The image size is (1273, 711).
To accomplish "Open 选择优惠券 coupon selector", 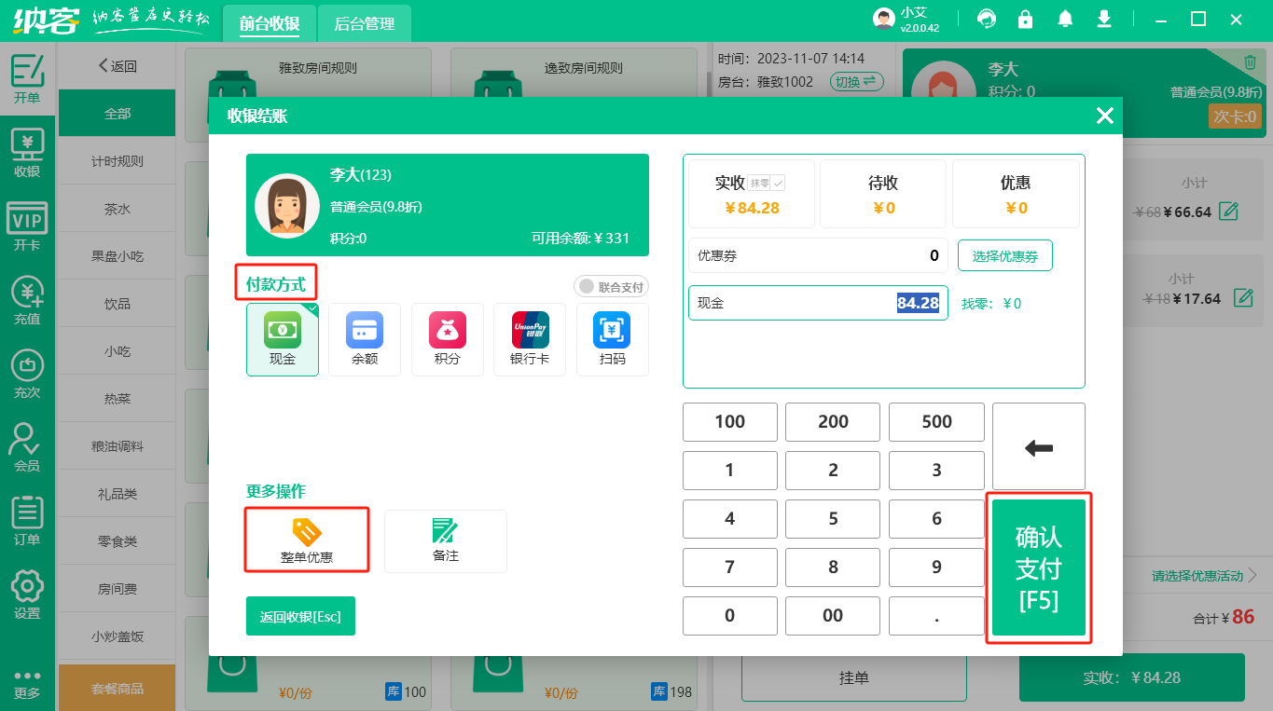I will 1004,256.
